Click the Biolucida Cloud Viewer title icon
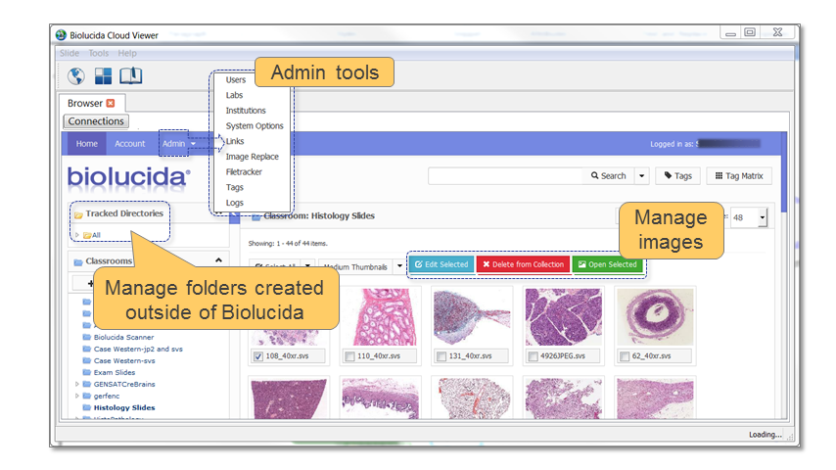 pos(61,35)
